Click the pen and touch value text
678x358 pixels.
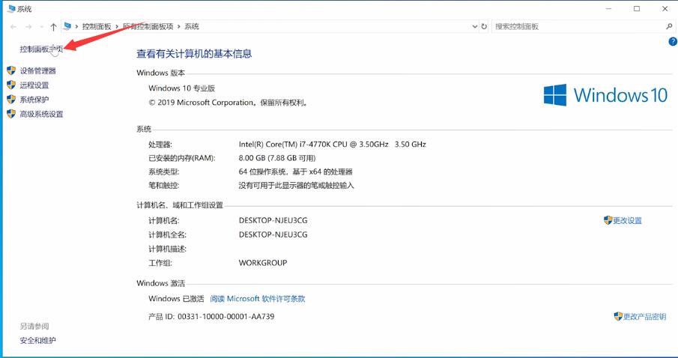pyautogui.click(x=296, y=186)
